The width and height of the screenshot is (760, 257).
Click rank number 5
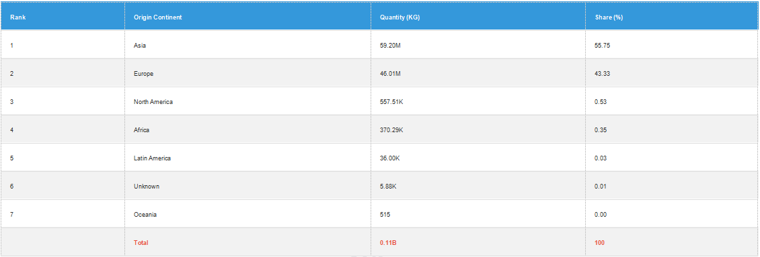coord(11,158)
